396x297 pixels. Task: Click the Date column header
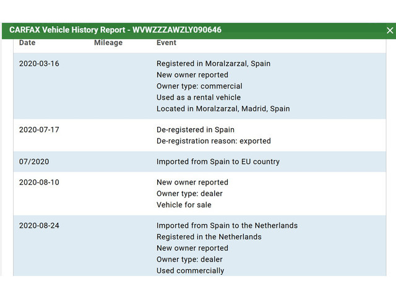[27, 43]
